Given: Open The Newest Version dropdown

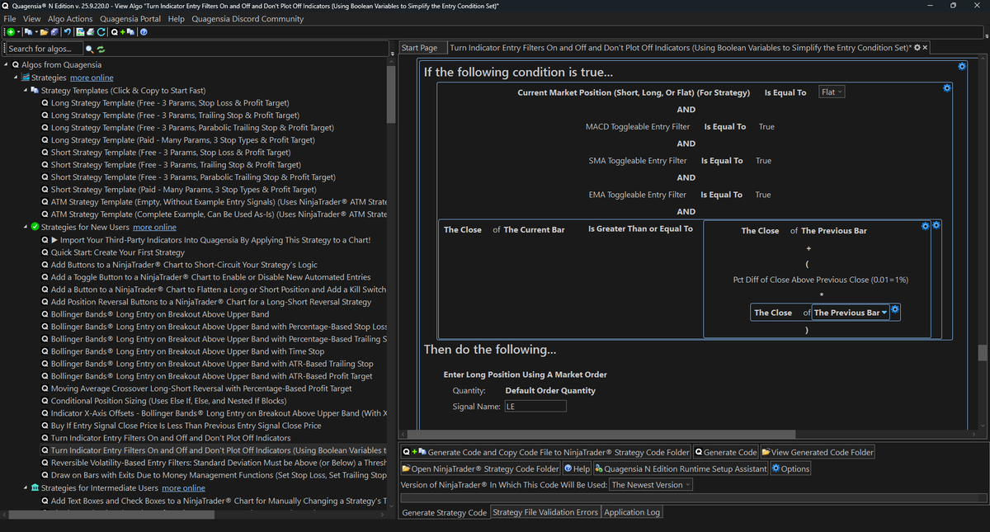Looking at the screenshot, I should click(650, 485).
